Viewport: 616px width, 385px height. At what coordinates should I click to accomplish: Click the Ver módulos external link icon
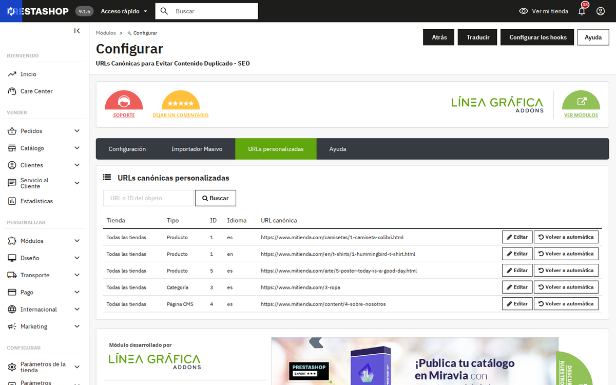point(582,101)
